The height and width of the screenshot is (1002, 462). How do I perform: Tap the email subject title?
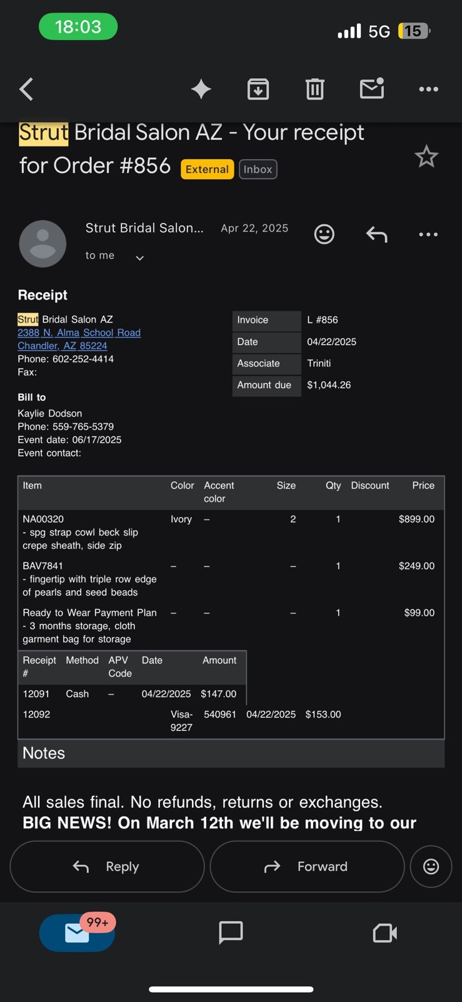click(191, 148)
